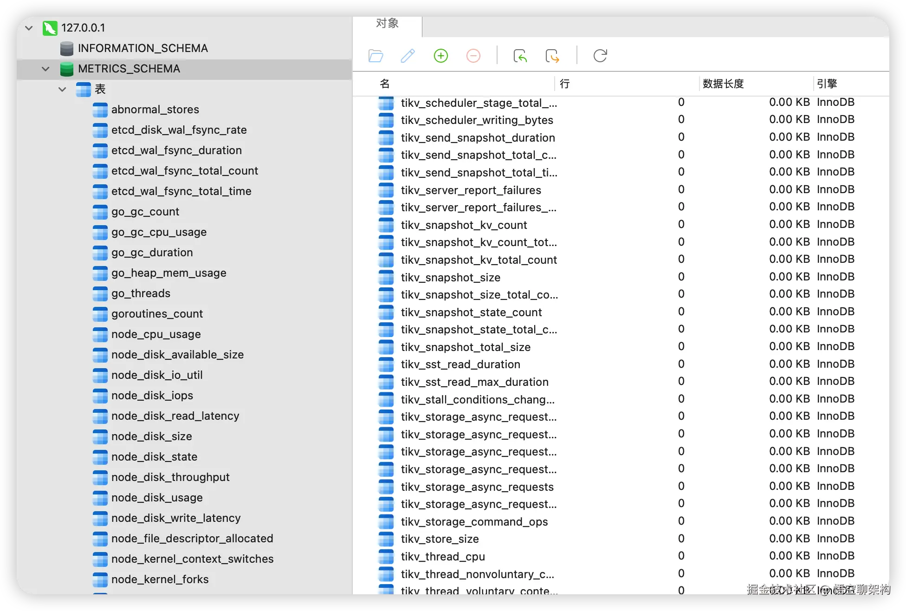Screen dimensions: 906x611
Task: Click the refresh icon in toolbar
Action: point(600,56)
